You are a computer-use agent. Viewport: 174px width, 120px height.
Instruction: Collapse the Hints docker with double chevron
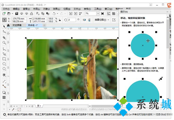(x=167, y=12)
